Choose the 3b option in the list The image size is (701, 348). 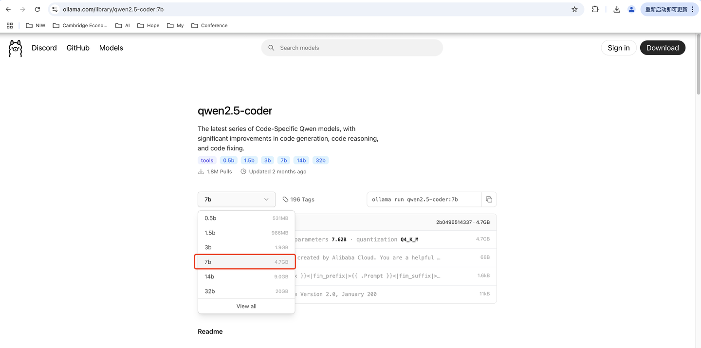(x=246, y=247)
